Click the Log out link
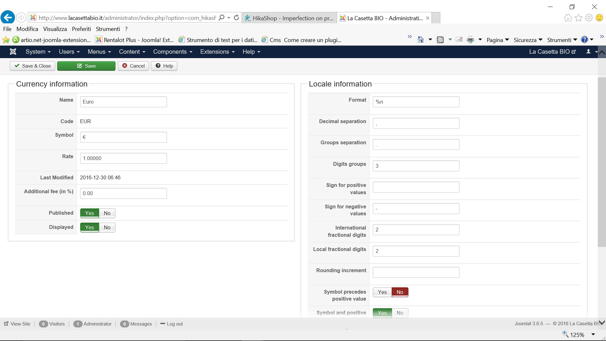This screenshot has height=341, width=606. 175,324
